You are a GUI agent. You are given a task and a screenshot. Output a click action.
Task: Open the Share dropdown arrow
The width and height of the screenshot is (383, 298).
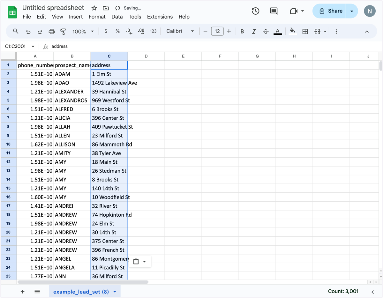[x=352, y=11]
